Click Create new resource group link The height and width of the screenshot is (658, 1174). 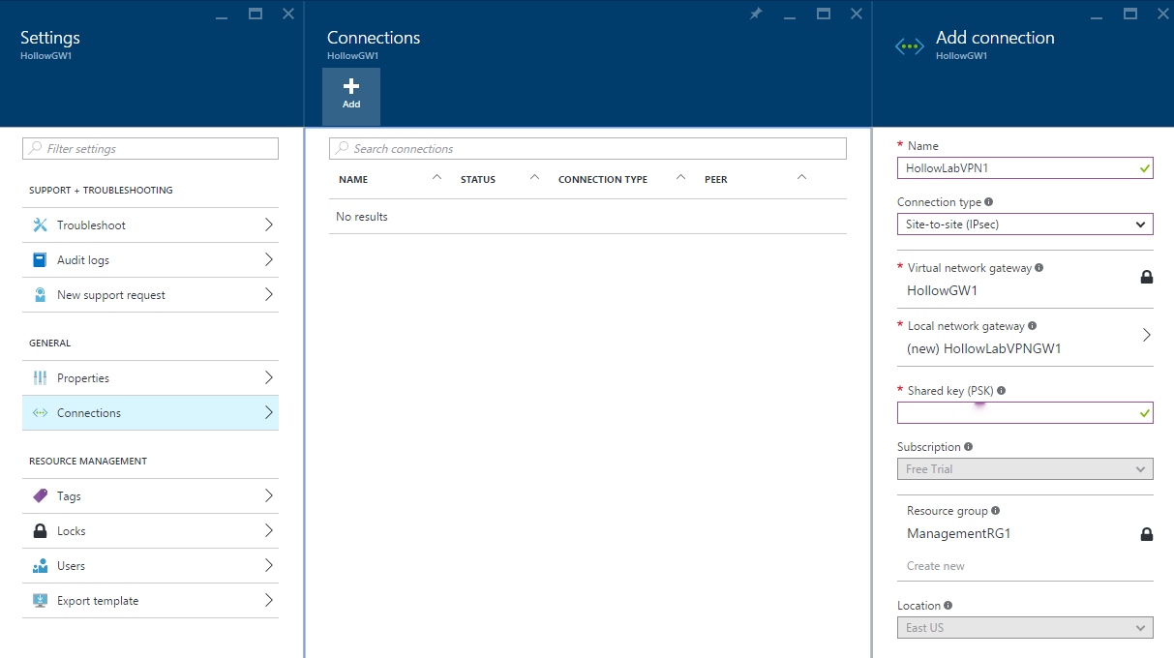(935, 566)
